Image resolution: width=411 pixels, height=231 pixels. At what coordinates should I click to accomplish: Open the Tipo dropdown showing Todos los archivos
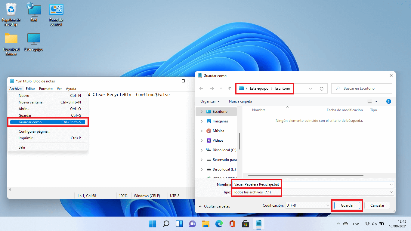(x=256, y=192)
